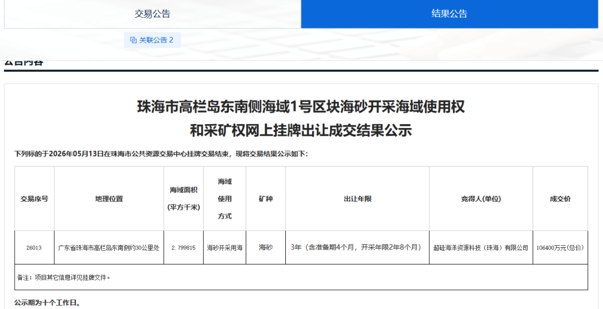Click the 成交价 column header

561,199
